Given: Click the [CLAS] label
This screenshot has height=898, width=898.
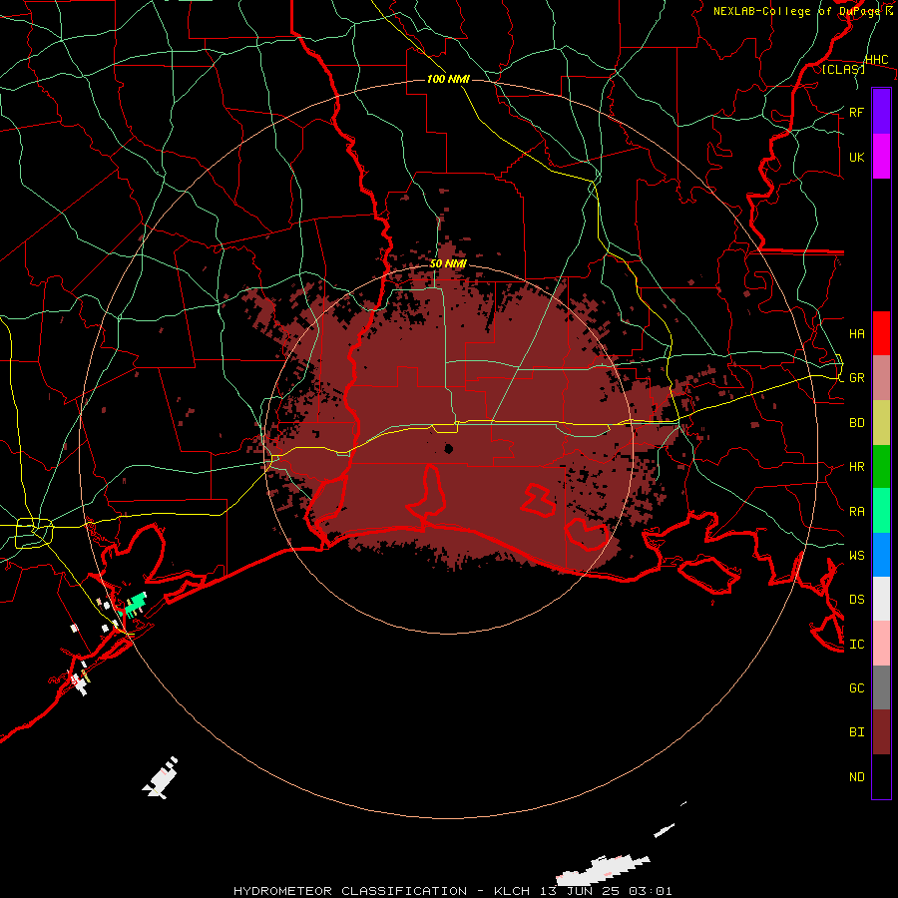Looking at the screenshot, I should point(843,69).
